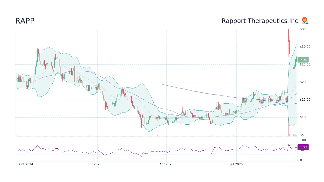
Task: Click the Oct 2024 date axis label
Action: [26, 164]
